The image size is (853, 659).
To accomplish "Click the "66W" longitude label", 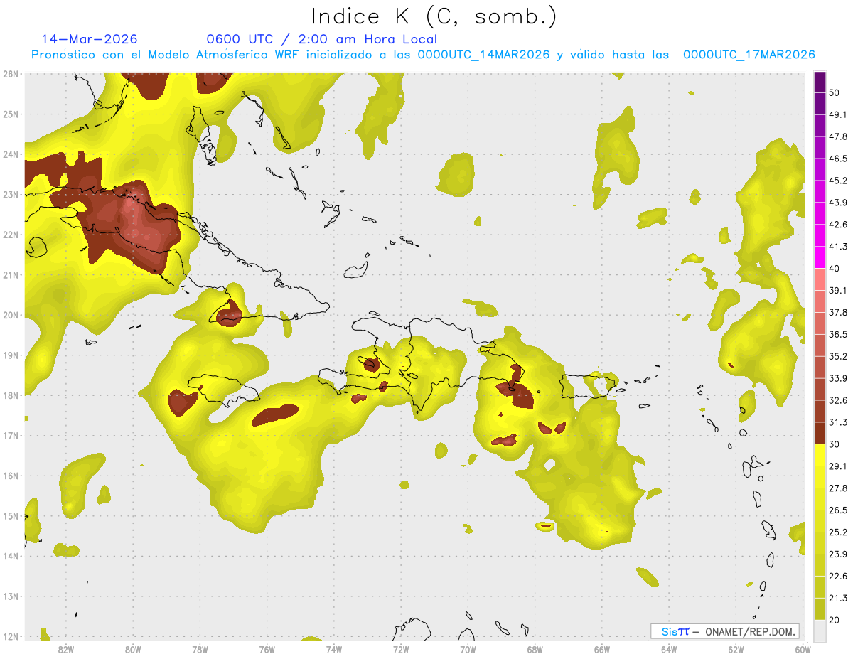I will click(x=602, y=650).
